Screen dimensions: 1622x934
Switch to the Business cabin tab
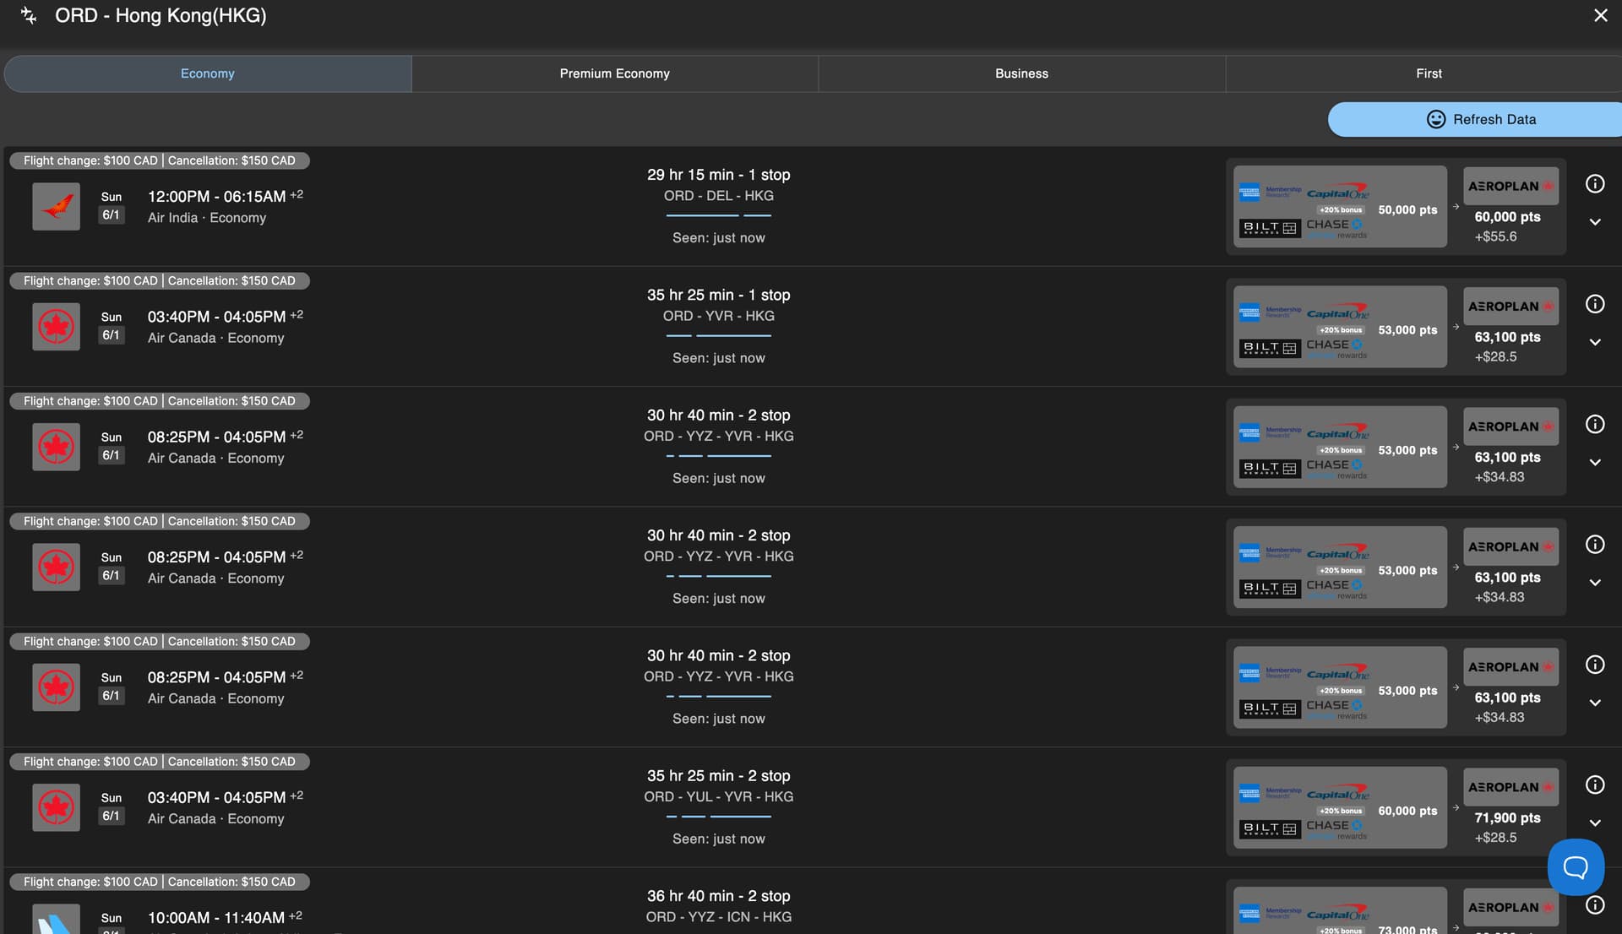(1021, 73)
